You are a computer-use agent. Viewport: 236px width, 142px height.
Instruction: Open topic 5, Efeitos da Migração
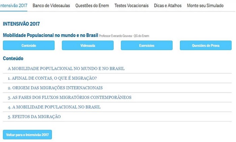coord(34,117)
